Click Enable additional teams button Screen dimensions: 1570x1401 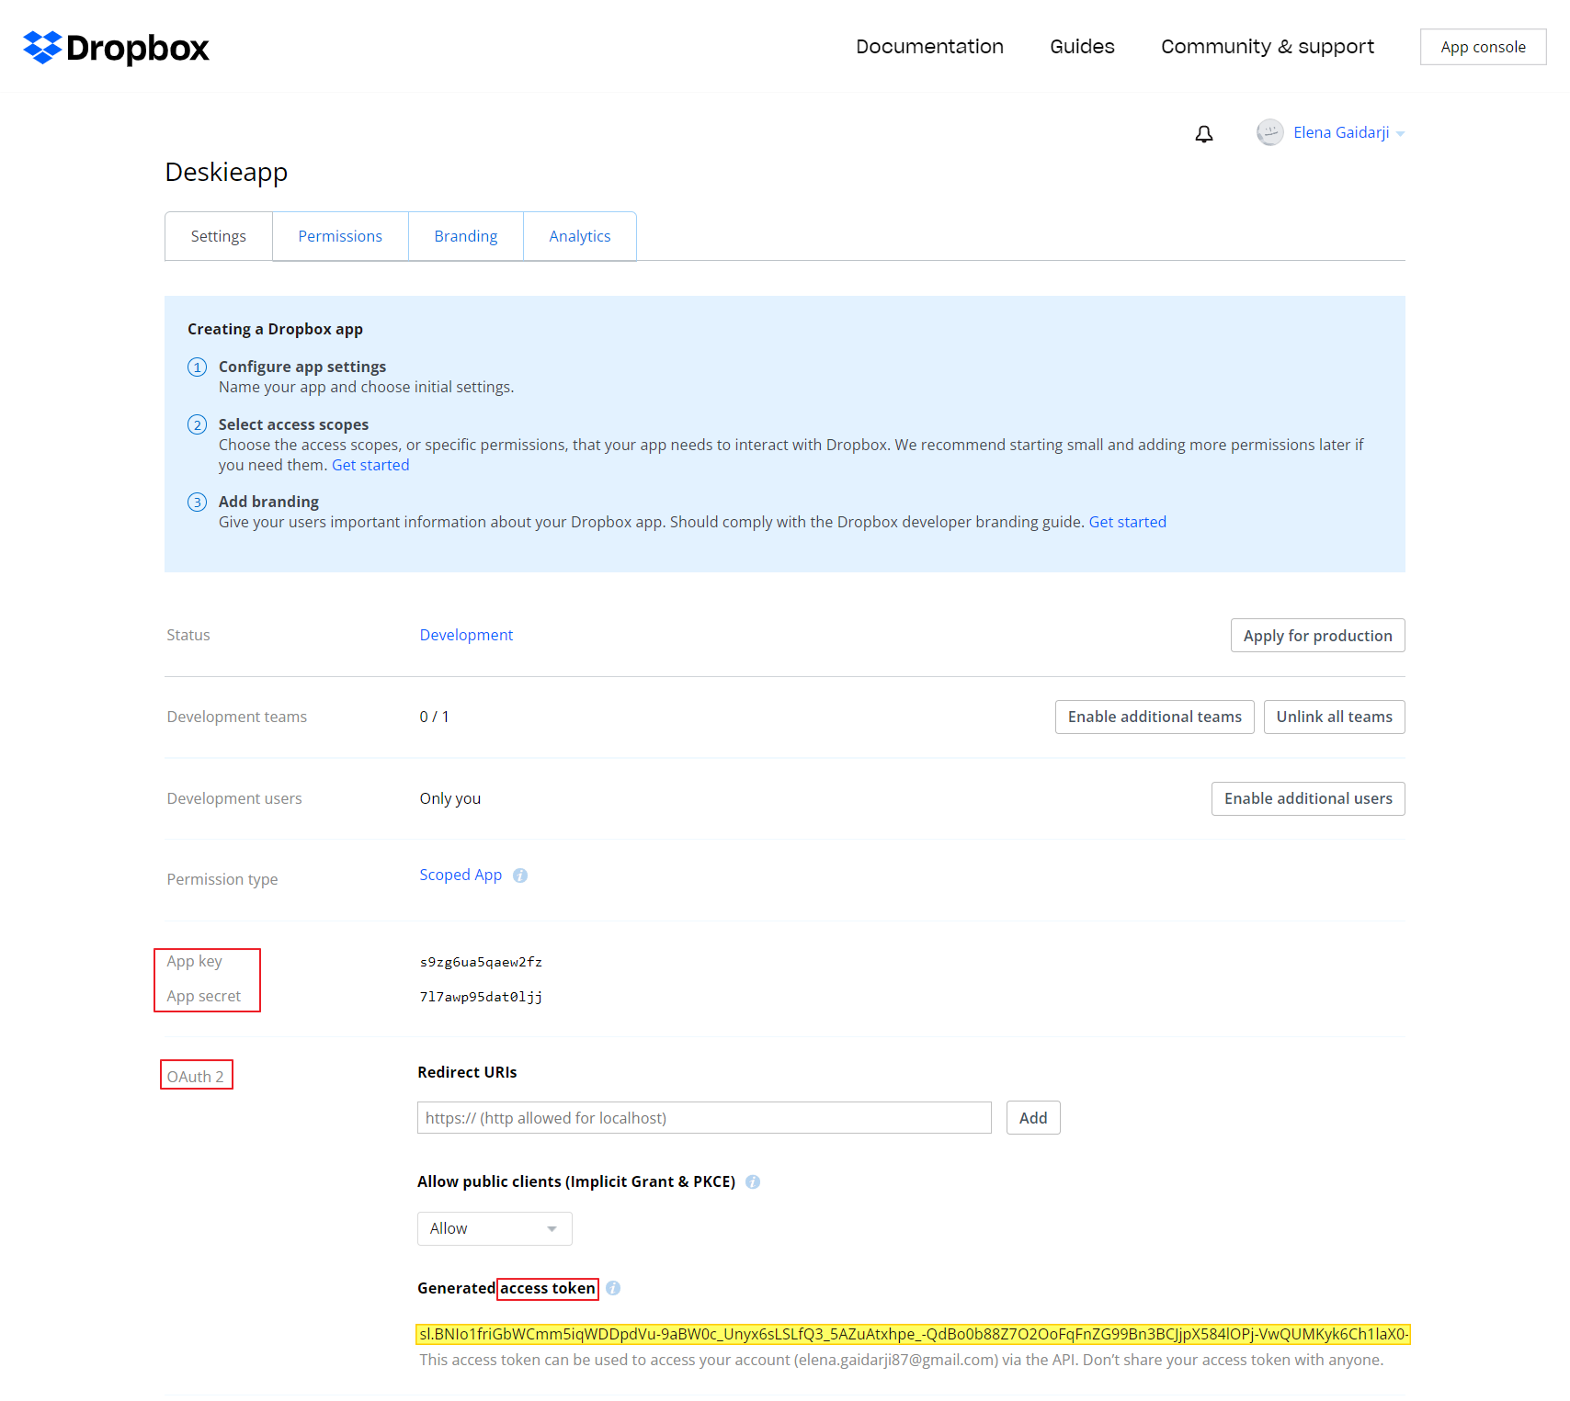point(1155,717)
